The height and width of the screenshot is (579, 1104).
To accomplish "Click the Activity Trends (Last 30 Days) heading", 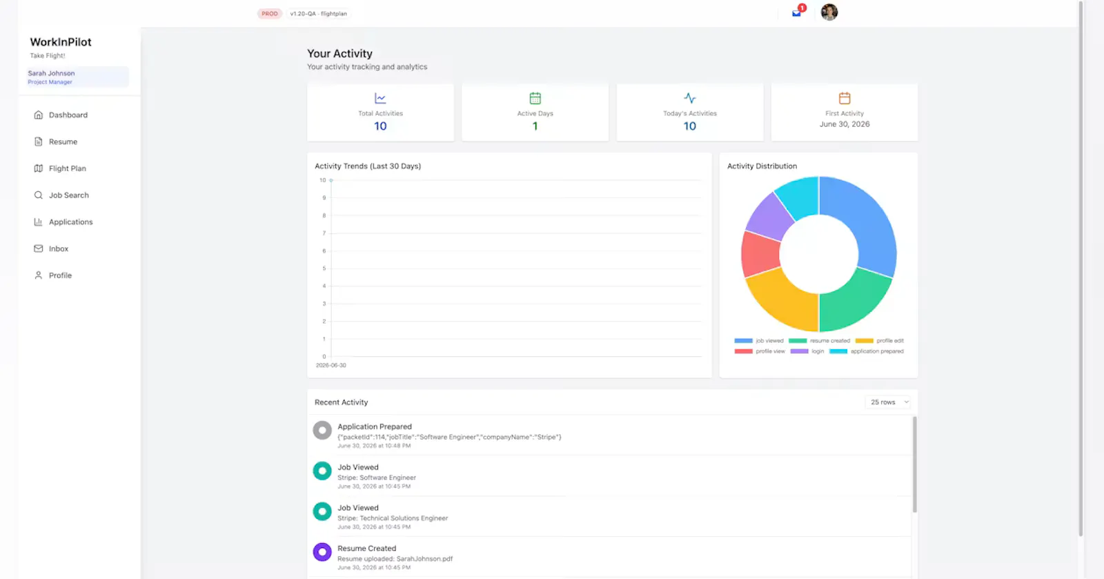I will (368, 166).
